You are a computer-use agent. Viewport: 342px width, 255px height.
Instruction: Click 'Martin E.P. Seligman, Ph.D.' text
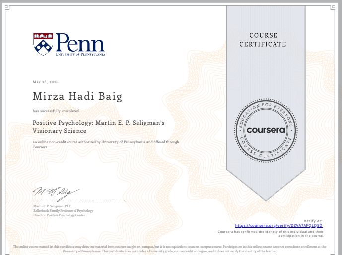click(53, 206)
